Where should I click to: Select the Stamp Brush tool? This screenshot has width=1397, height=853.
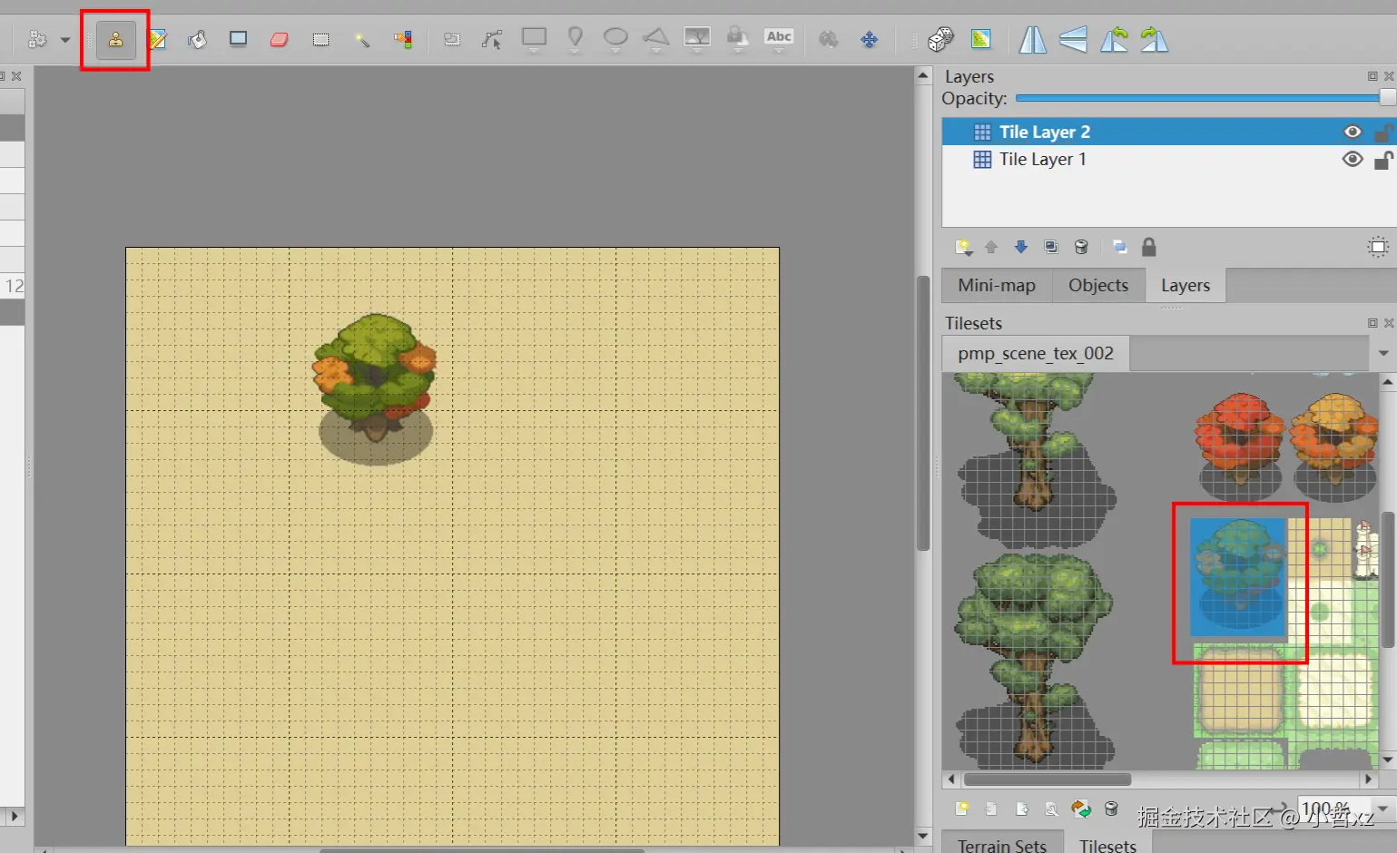coord(115,40)
